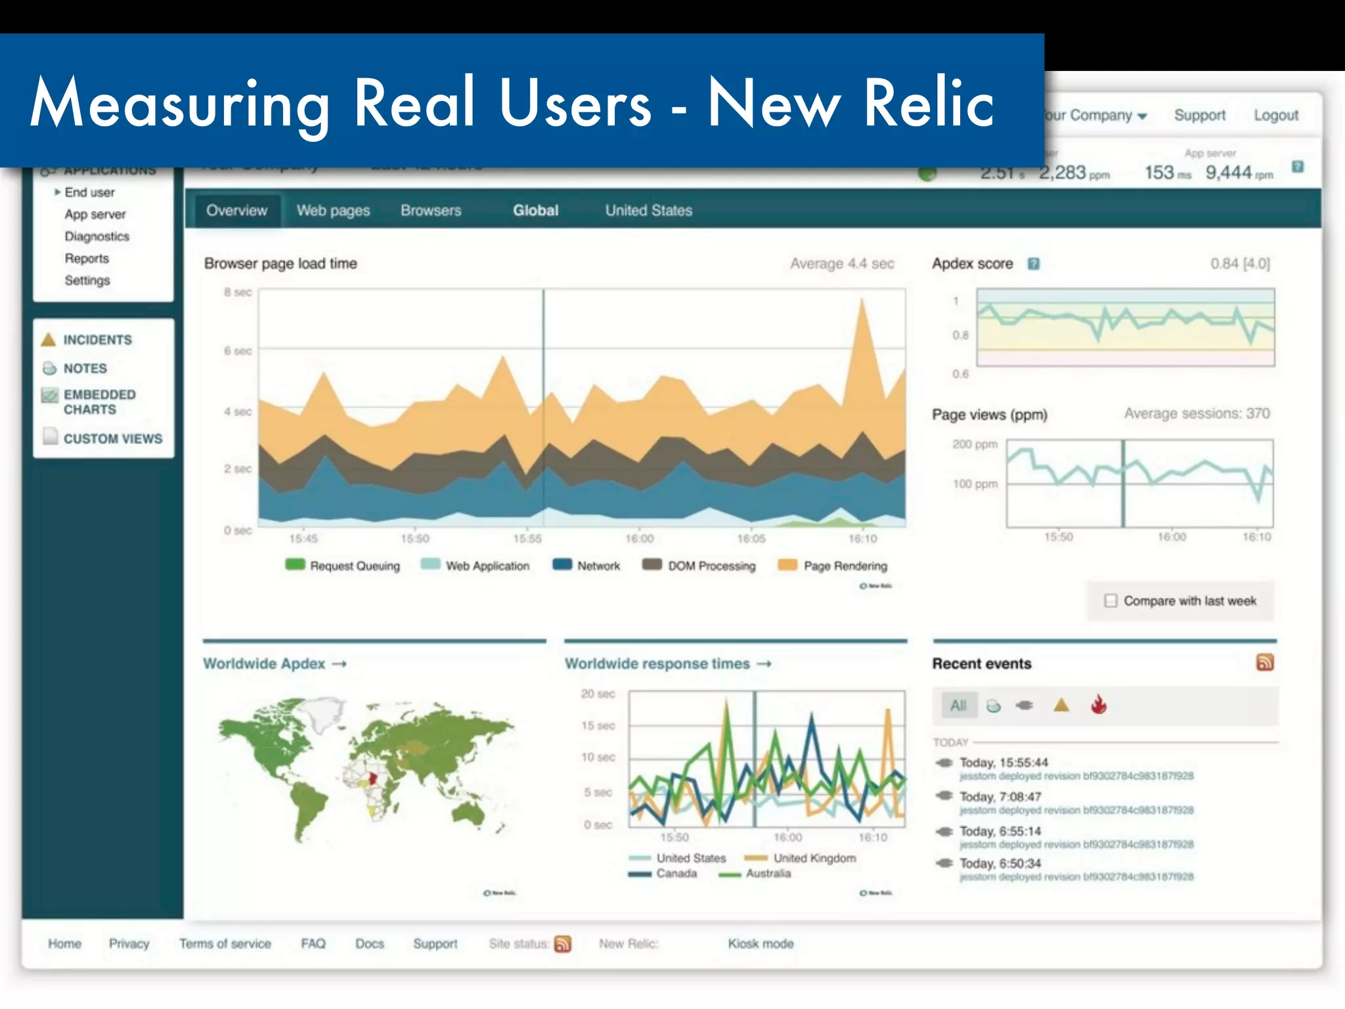
Task: Click the Logout link
Action: tap(1276, 115)
